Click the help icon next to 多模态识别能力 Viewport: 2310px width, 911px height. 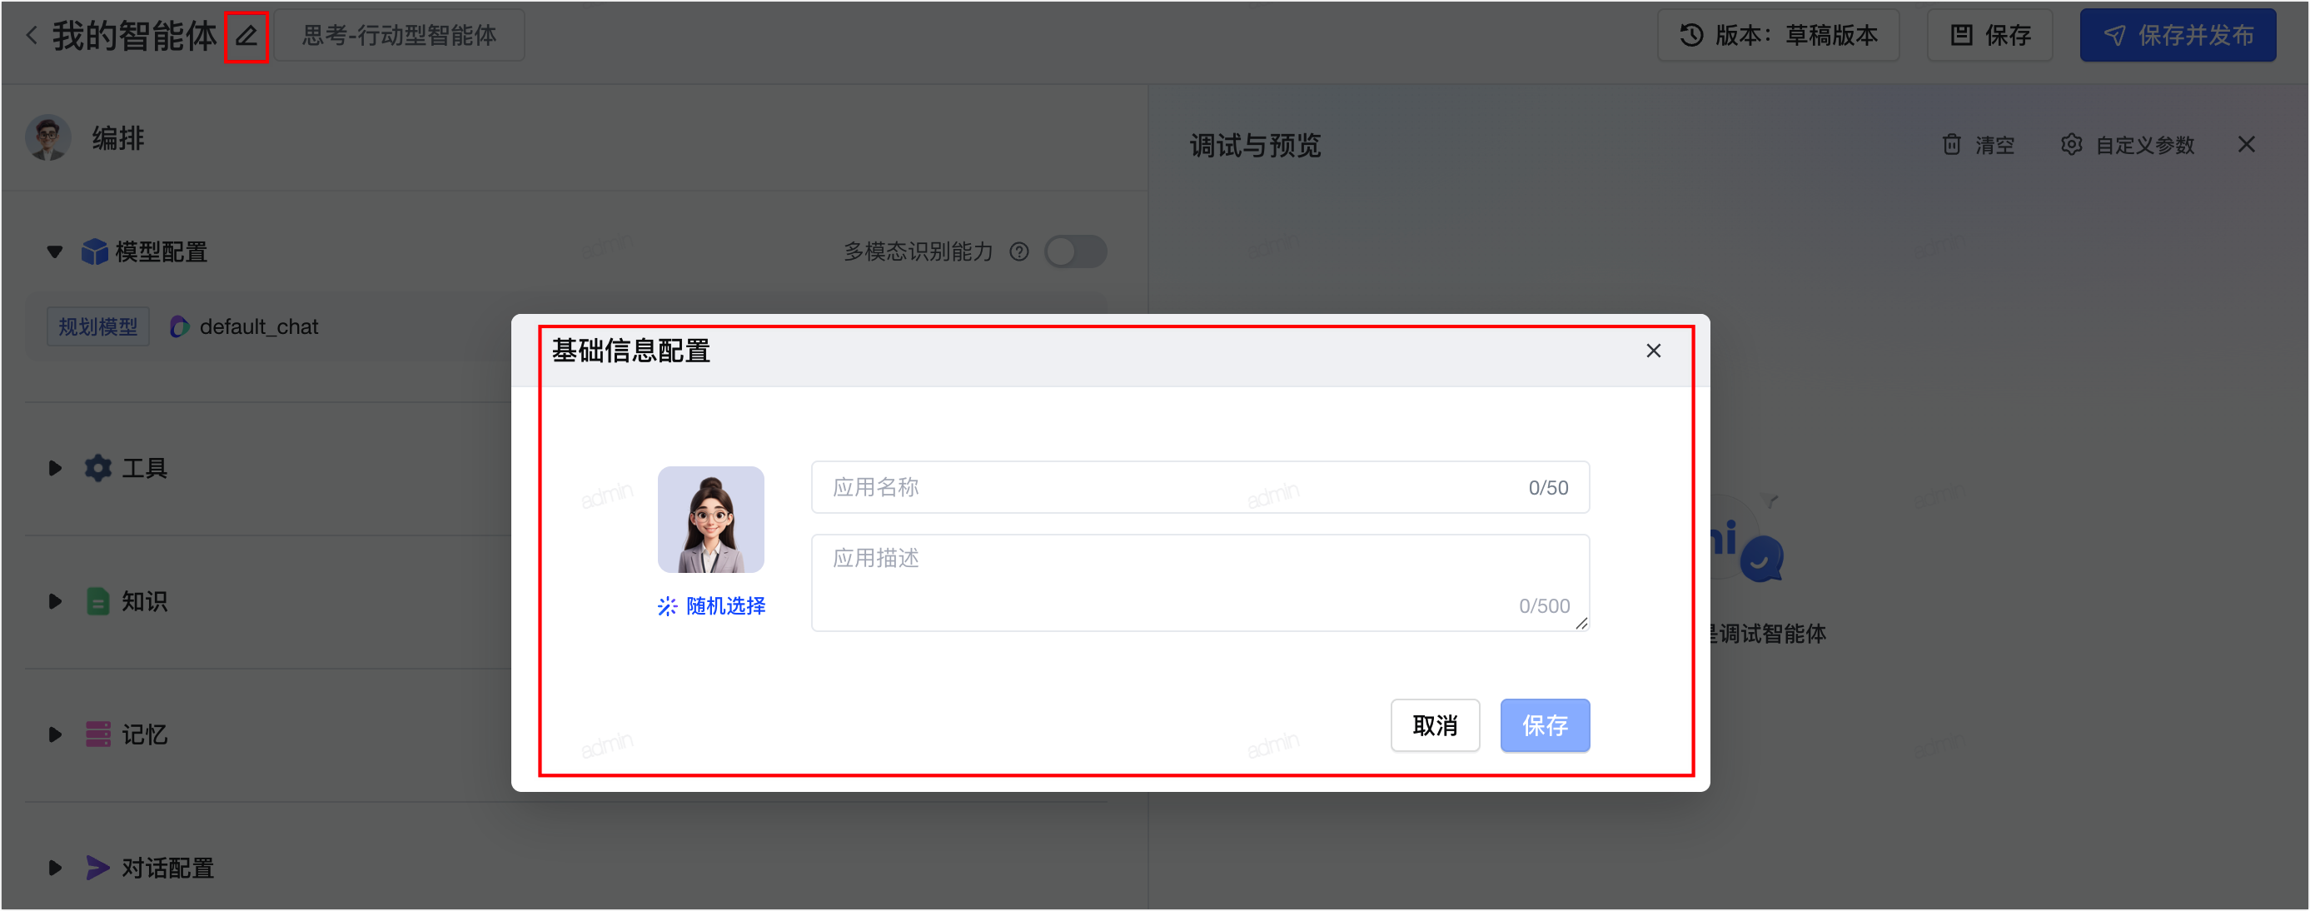coord(1018,252)
